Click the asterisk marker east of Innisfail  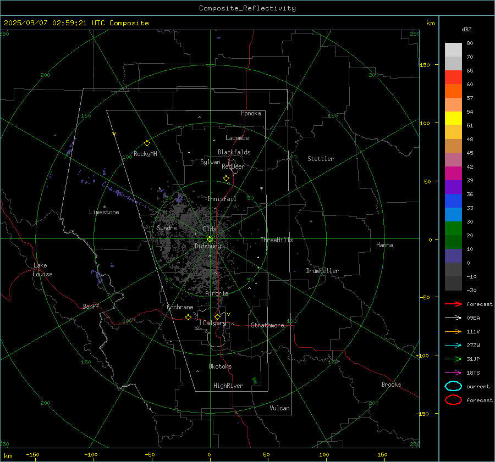[261, 188]
